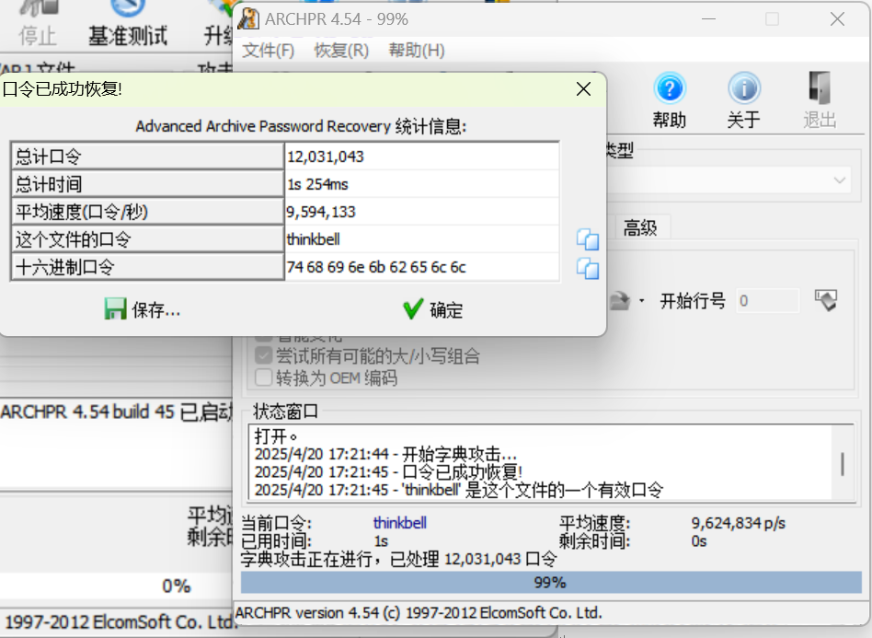Click the 状态窗口 log scrollbar
The image size is (872, 638).
pos(842,464)
